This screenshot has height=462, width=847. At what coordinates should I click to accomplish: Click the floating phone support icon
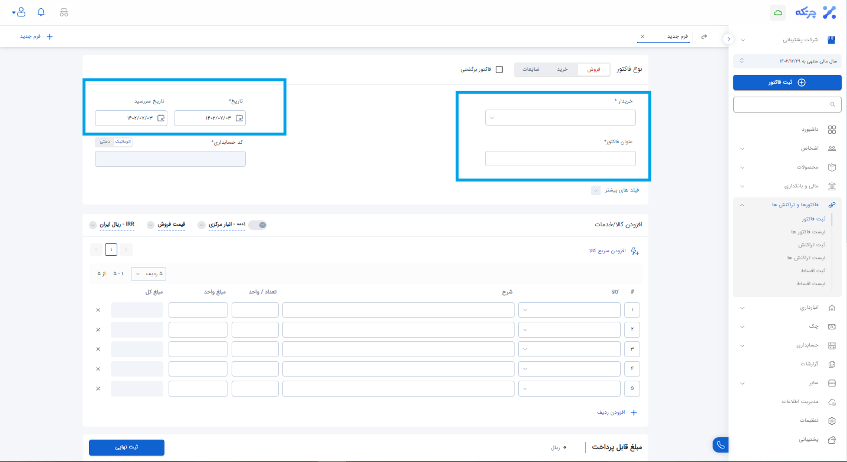click(x=720, y=445)
